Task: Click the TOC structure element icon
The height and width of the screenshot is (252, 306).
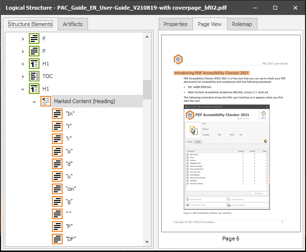Action: (x=34, y=76)
